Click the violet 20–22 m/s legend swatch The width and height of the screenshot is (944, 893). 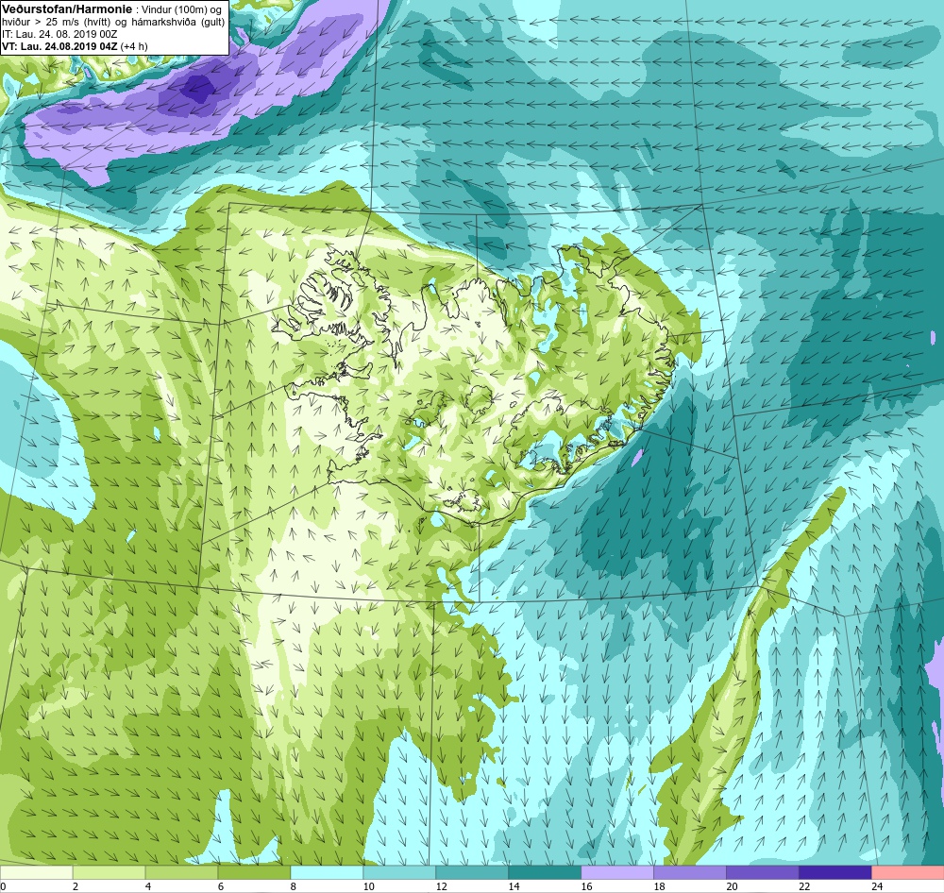(762, 872)
